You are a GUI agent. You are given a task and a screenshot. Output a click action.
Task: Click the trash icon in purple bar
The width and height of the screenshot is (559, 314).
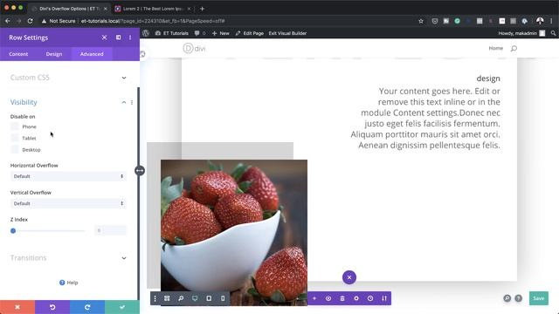[342, 298]
